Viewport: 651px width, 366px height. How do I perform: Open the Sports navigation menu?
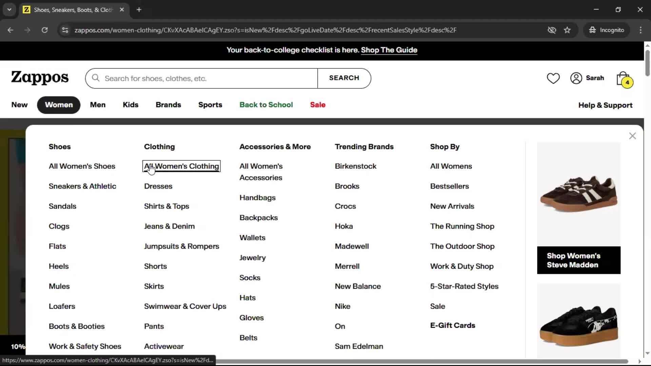[x=210, y=105]
